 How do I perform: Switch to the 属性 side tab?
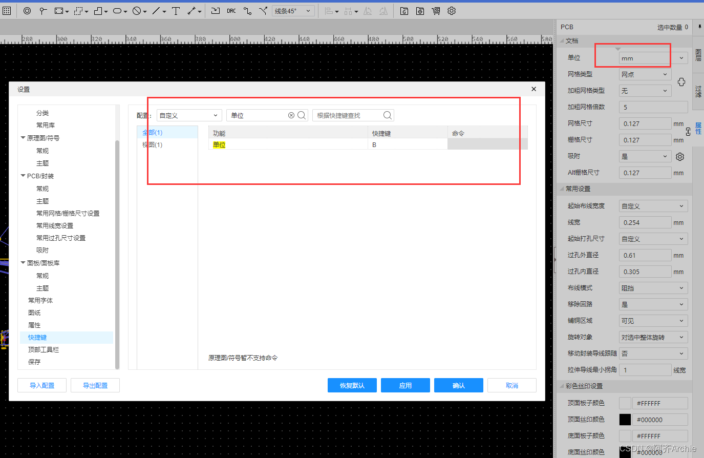click(698, 128)
